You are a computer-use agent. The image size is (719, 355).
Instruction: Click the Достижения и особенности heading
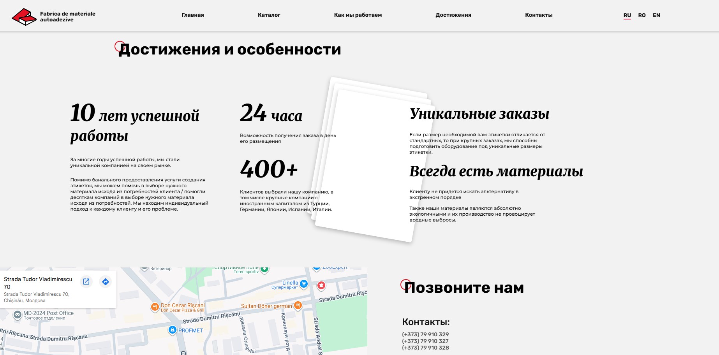point(230,49)
